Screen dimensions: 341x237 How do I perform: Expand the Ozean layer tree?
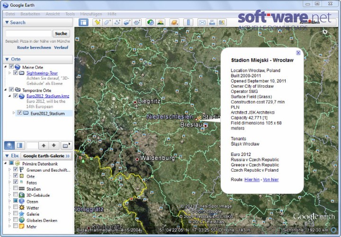9,201
